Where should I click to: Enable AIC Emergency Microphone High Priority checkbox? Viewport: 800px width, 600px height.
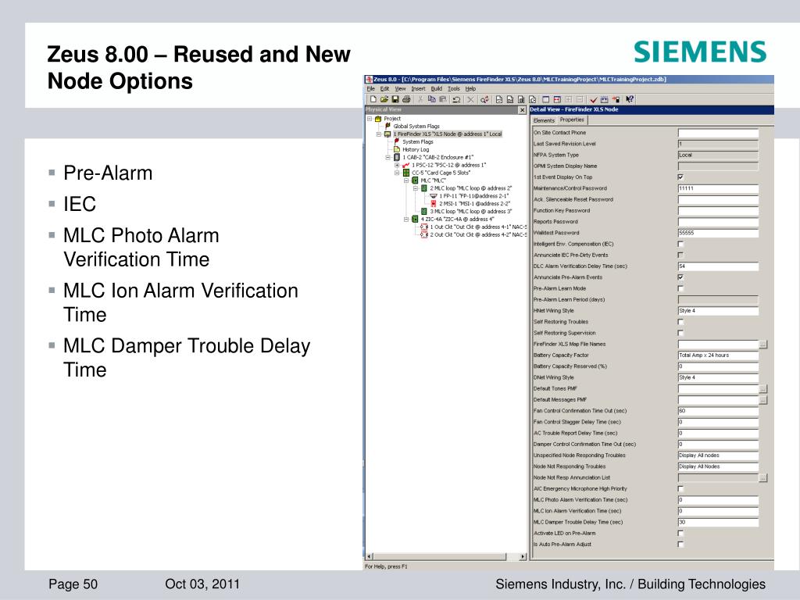680,489
